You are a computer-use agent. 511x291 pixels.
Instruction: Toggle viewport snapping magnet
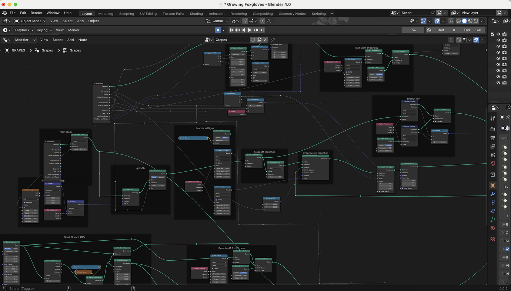[x=244, y=21]
